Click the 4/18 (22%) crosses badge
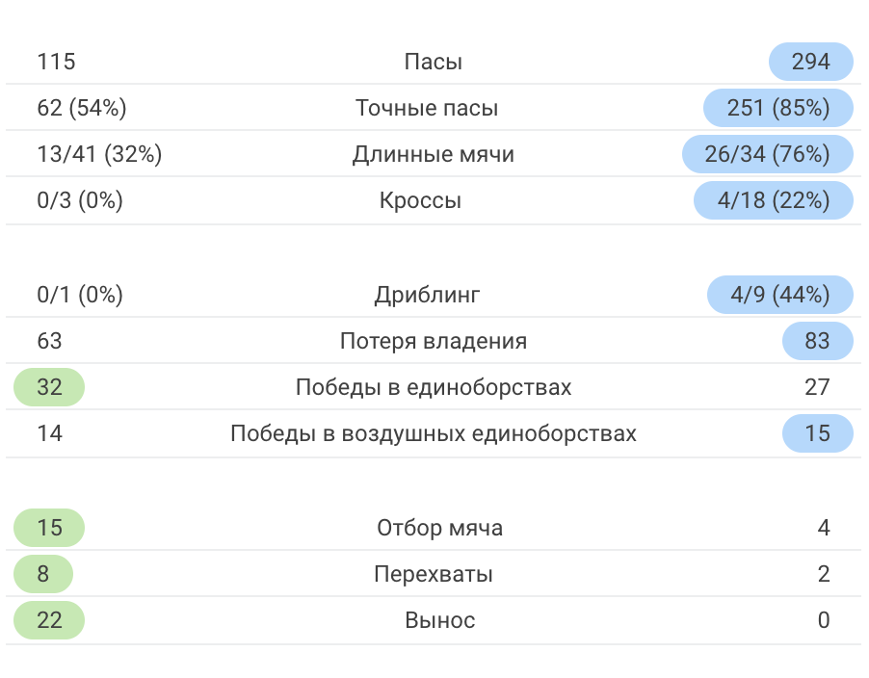The height and width of the screenshot is (678, 869). [x=774, y=200]
